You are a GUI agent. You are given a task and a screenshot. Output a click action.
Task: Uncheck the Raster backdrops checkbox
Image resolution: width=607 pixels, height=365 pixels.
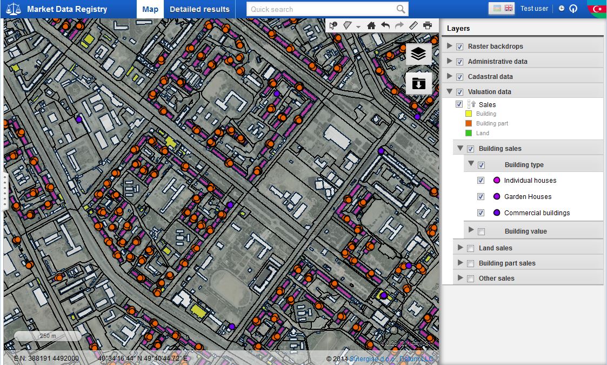(459, 47)
